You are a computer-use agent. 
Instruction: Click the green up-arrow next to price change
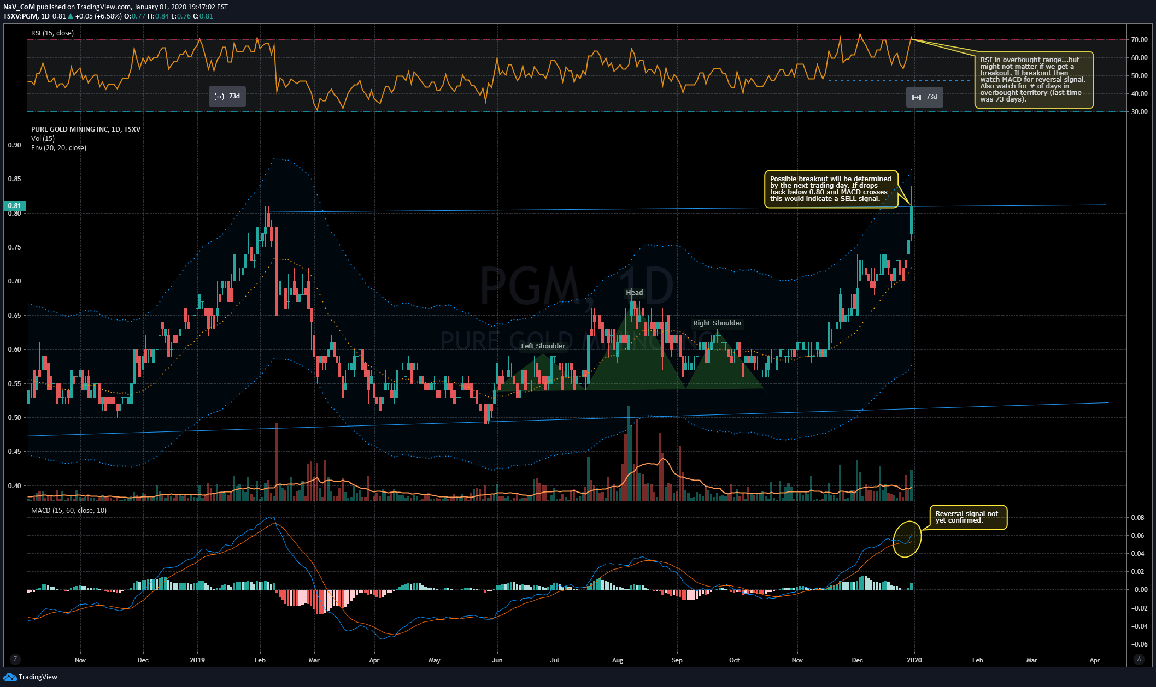pyautogui.click(x=71, y=16)
